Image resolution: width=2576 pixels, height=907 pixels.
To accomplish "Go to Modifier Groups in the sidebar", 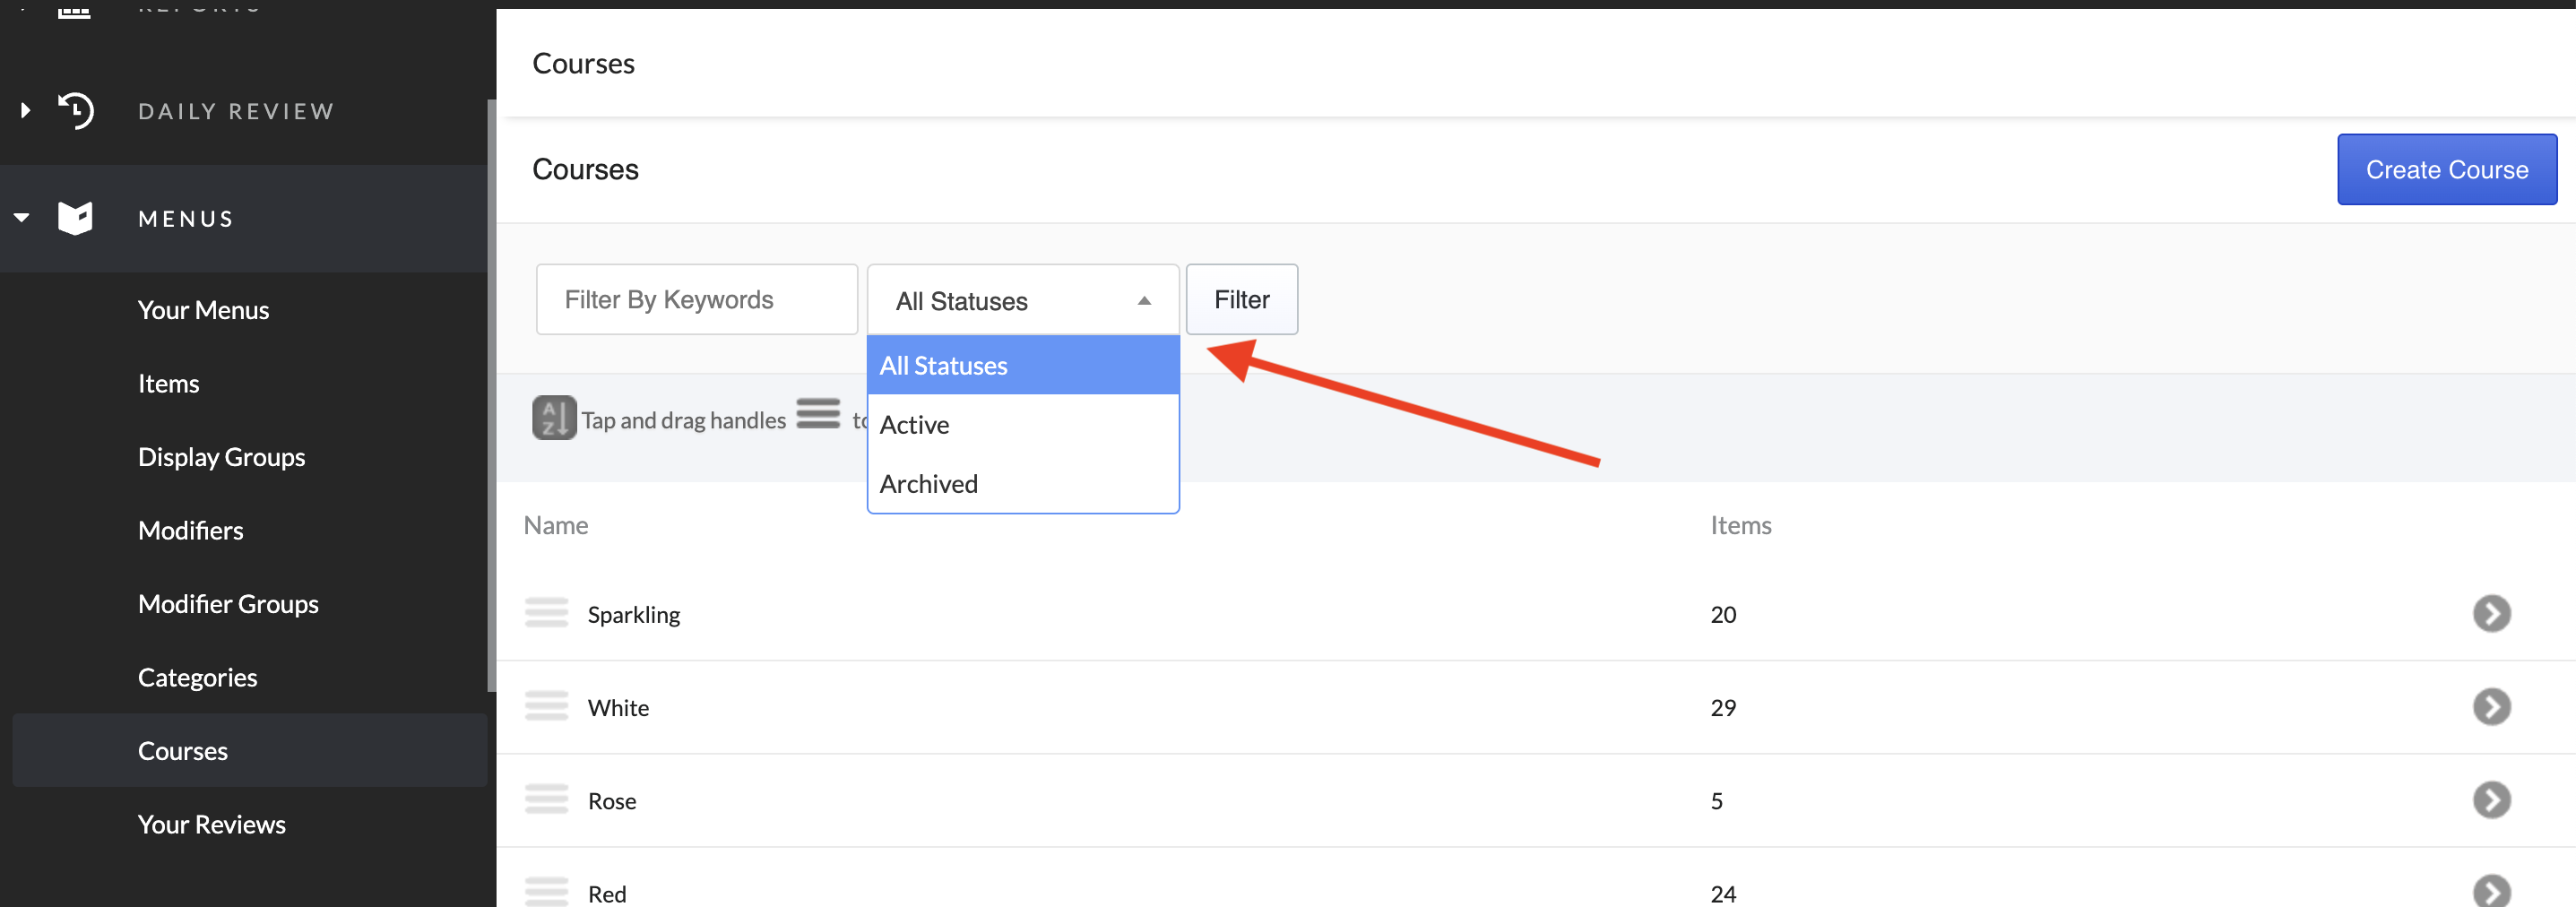I will [228, 603].
